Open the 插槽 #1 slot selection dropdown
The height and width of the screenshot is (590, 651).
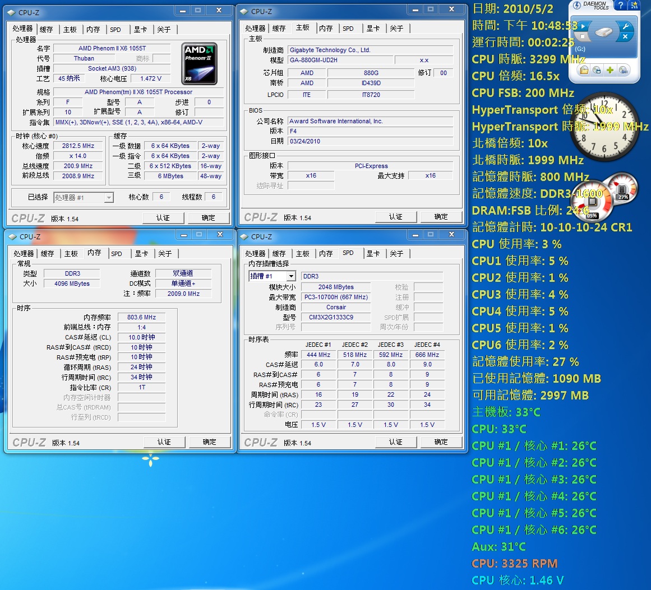click(x=273, y=276)
